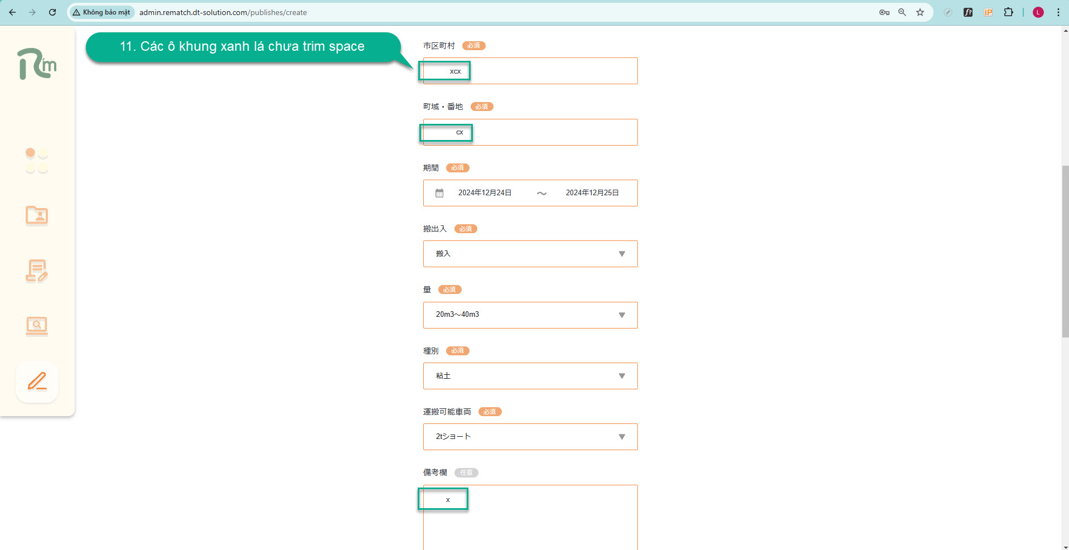Select the pencil publish icon in sidebar
Screen dimensions: 1069x550
[37, 382]
